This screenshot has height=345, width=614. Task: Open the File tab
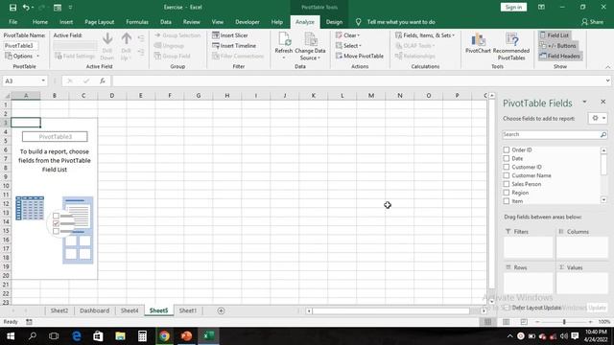coord(12,22)
